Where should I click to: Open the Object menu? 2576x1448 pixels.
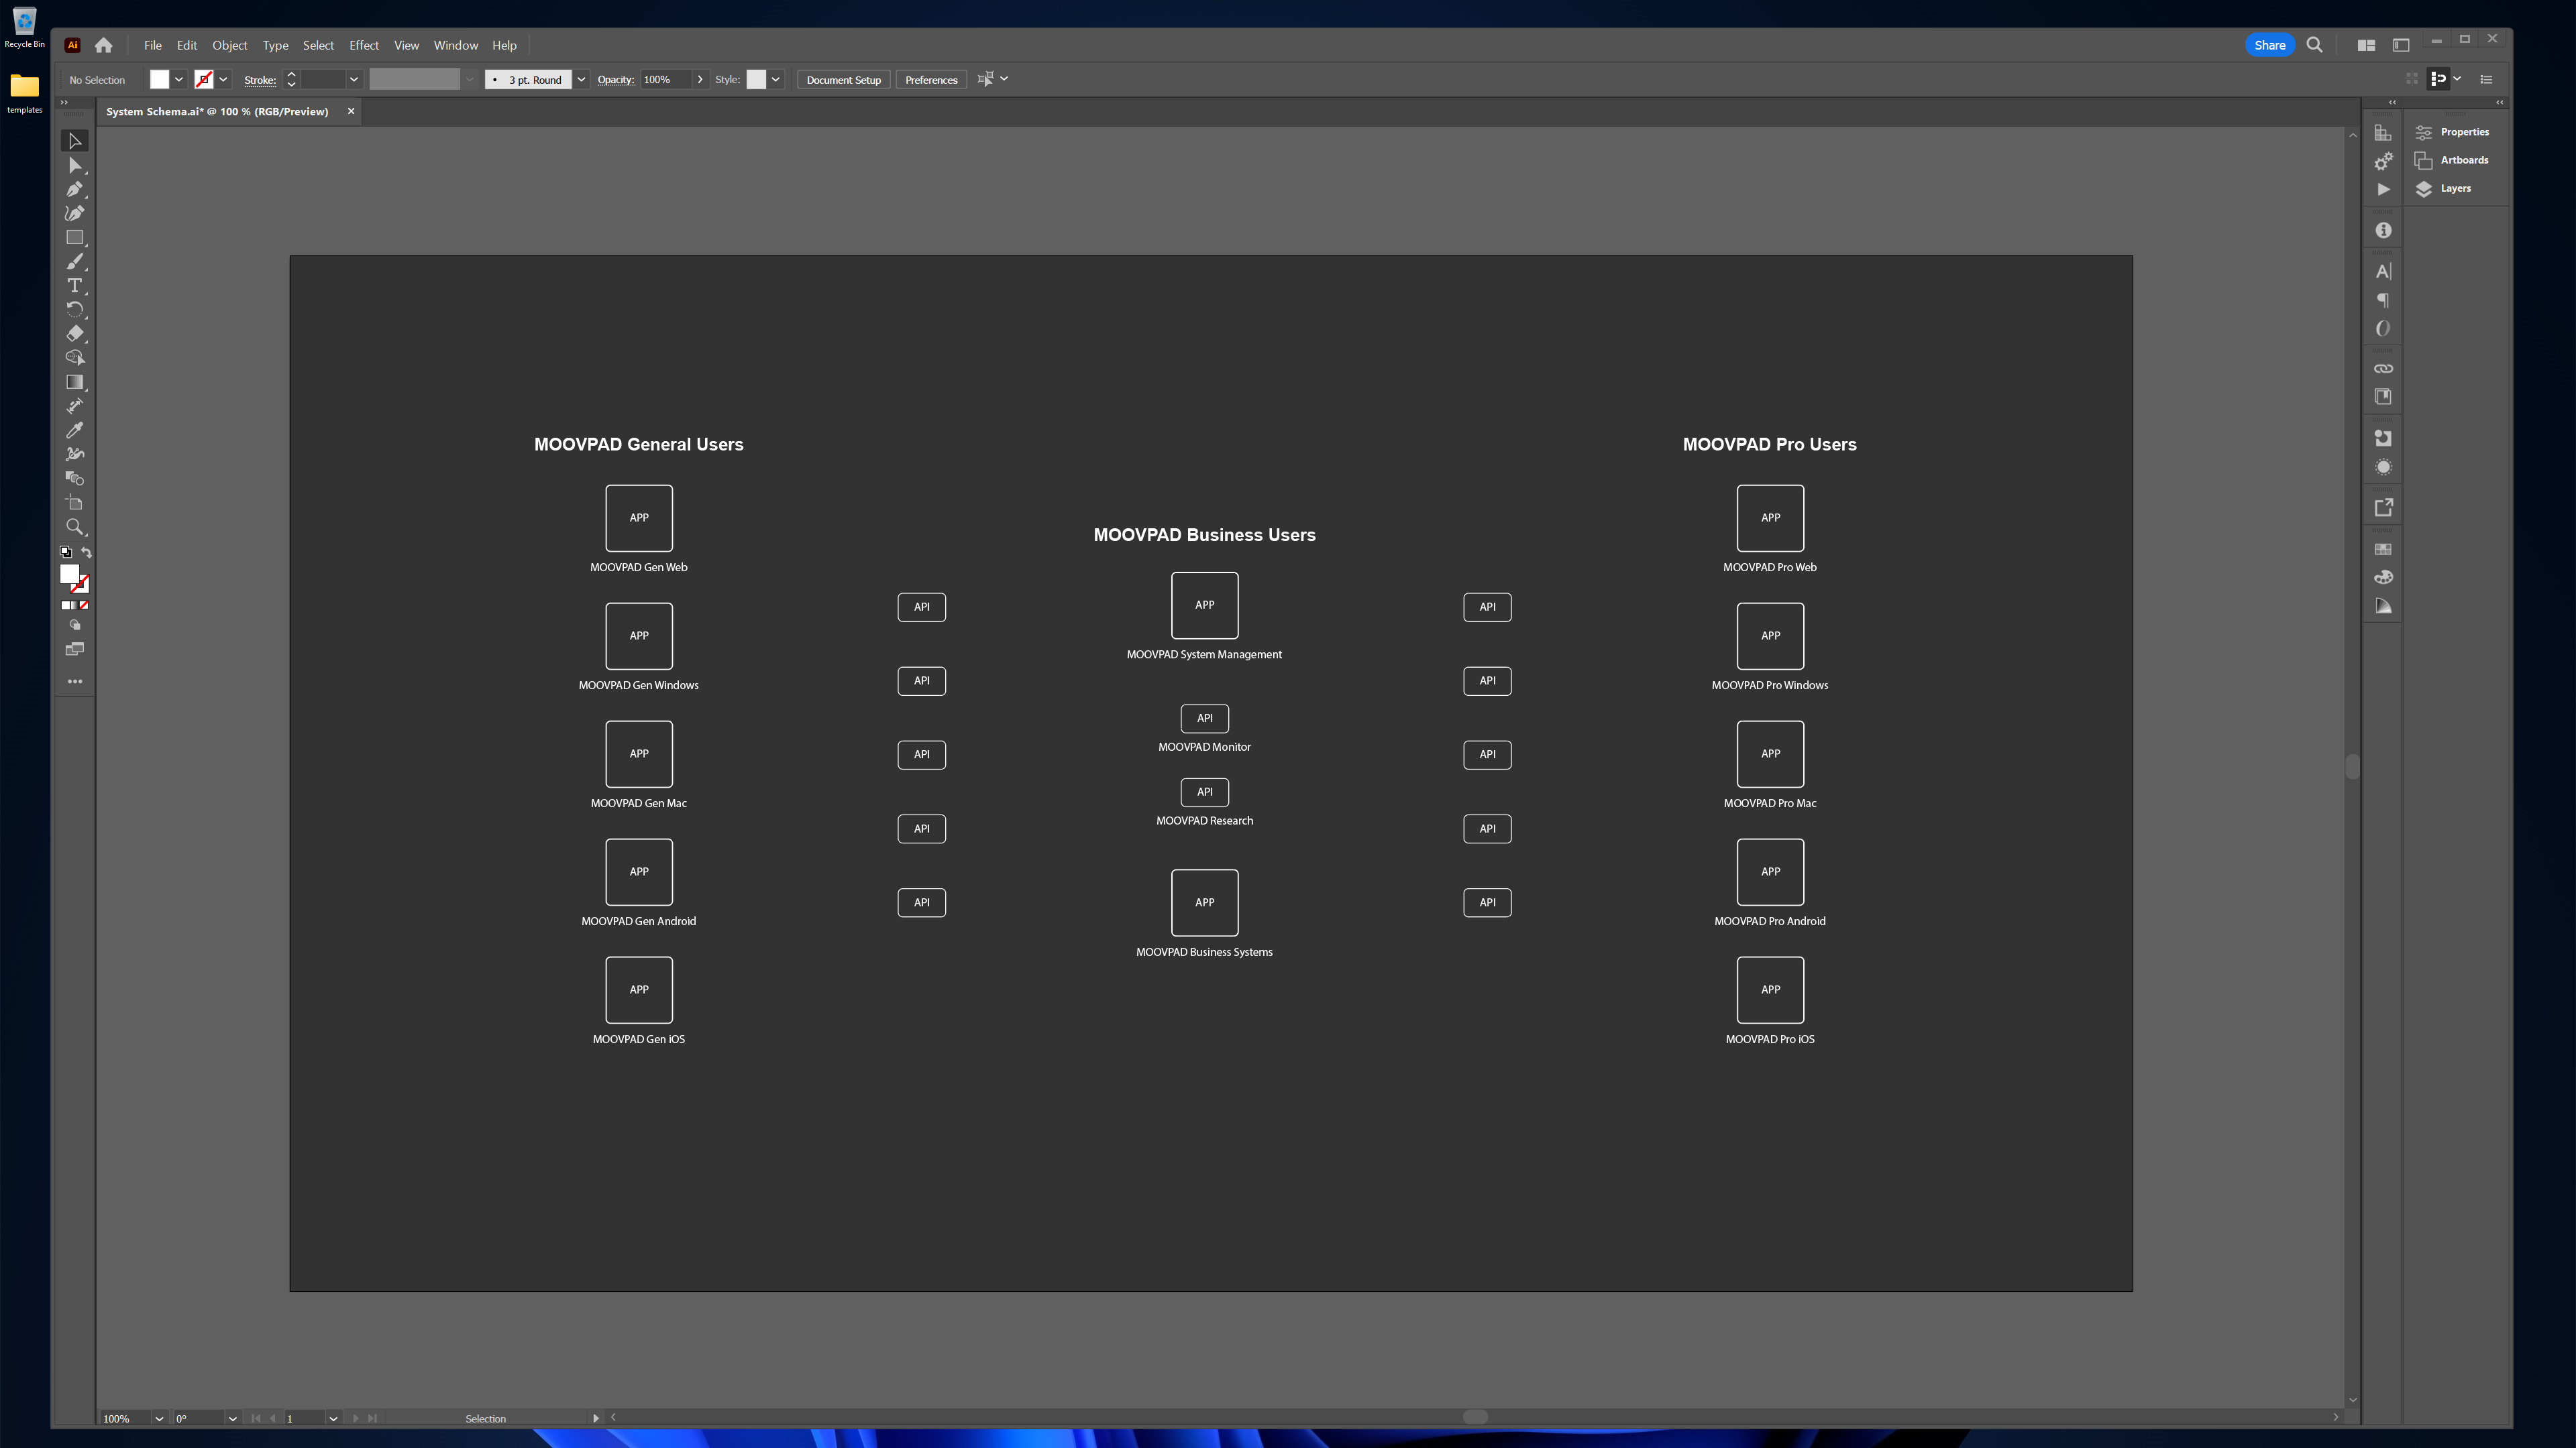tap(228, 44)
